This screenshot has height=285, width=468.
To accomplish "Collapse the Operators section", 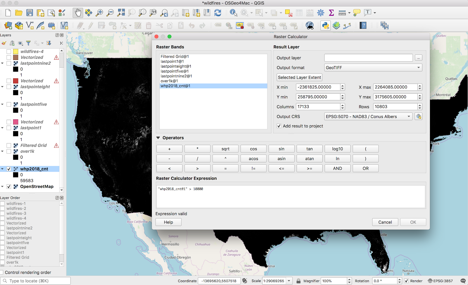I will coord(158,138).
